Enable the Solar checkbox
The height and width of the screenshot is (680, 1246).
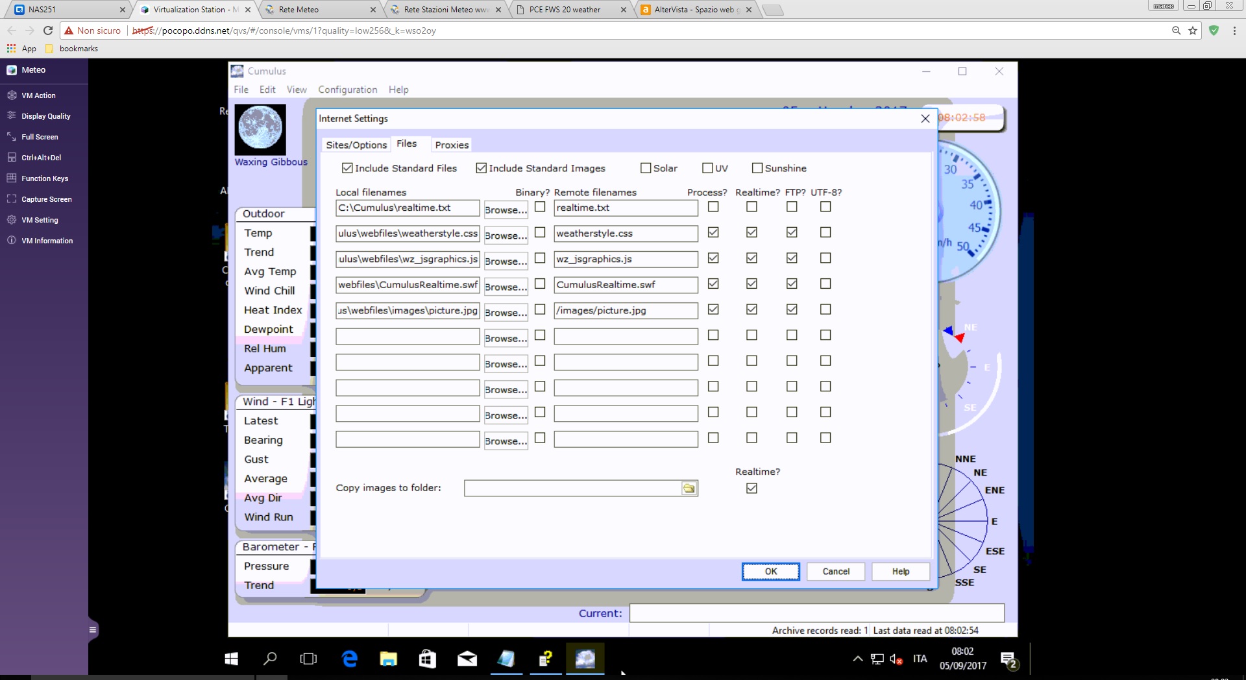pyautogui.click(x=646, y=168)
